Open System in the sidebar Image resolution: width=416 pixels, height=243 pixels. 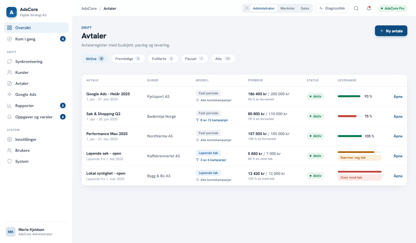(x=36, y=161)
